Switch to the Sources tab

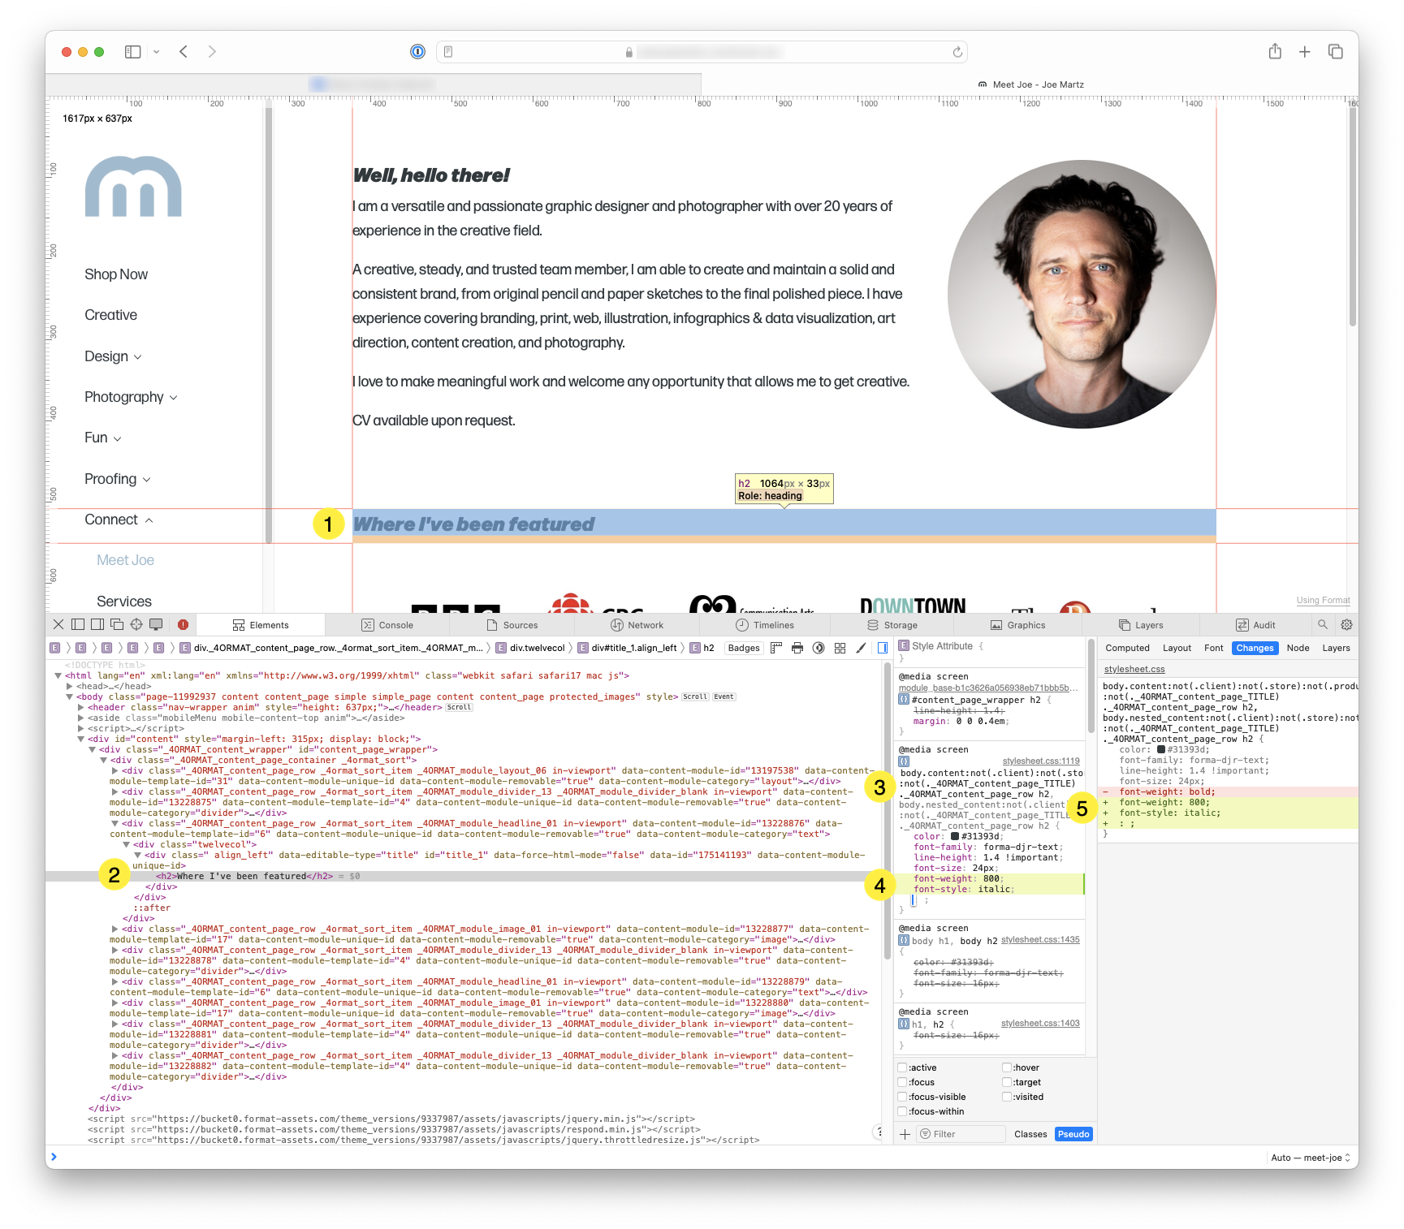(512, 625)
